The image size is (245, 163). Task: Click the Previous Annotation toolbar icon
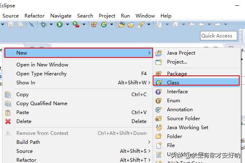click(x=175, y=24)
